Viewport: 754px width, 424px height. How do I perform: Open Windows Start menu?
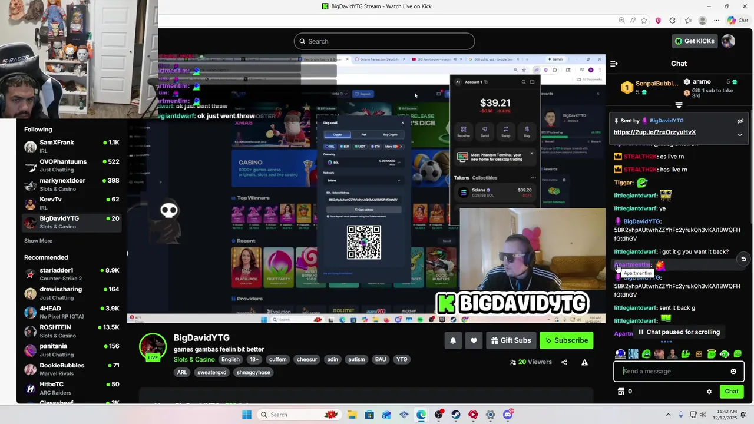click(246, 415)
